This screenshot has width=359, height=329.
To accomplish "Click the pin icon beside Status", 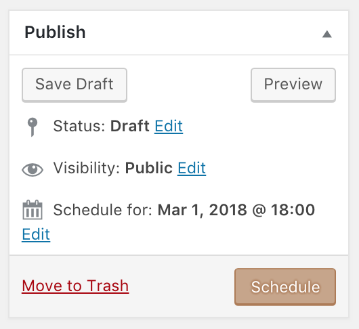I will click(33, 127).
